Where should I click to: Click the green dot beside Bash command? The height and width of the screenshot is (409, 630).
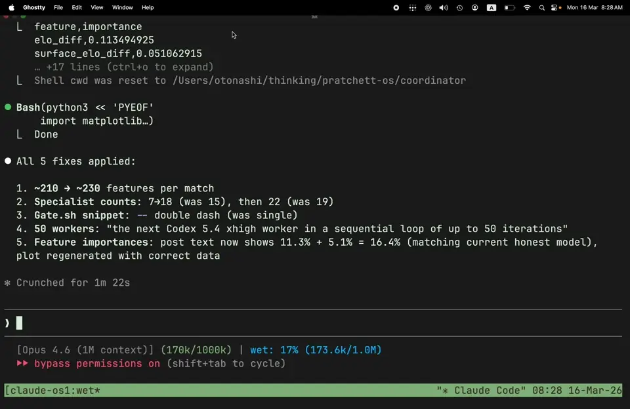pos(8,107)
